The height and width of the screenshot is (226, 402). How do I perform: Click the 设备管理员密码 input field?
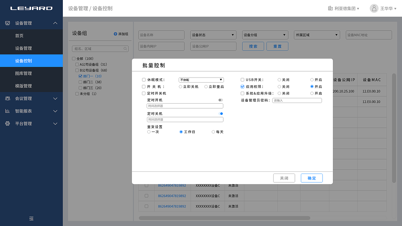click(x=297, y=100)
